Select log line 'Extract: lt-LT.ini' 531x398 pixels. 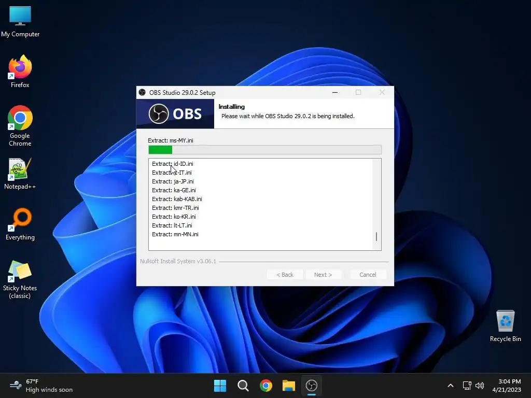[172, 225]
